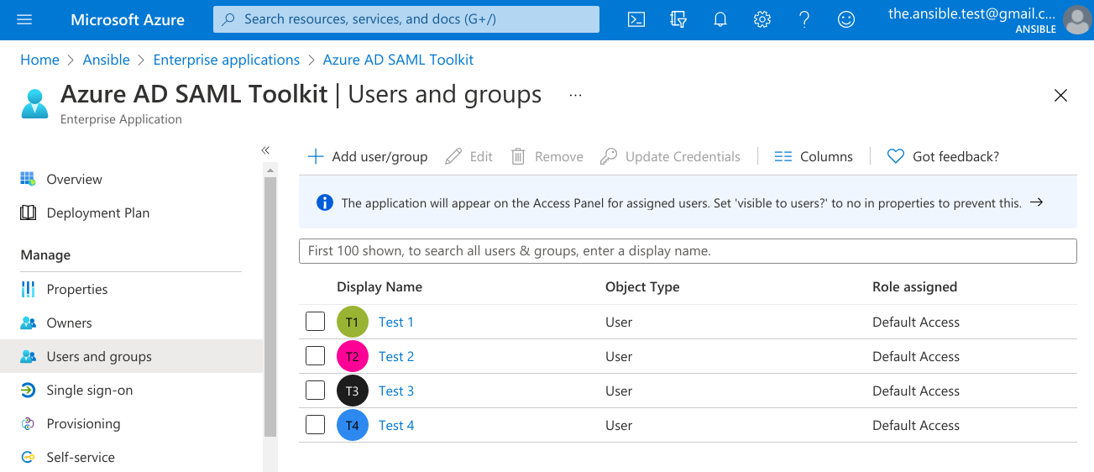1094x472 pixels.
Task: Click Add user/group button
Action: (368, 156)
